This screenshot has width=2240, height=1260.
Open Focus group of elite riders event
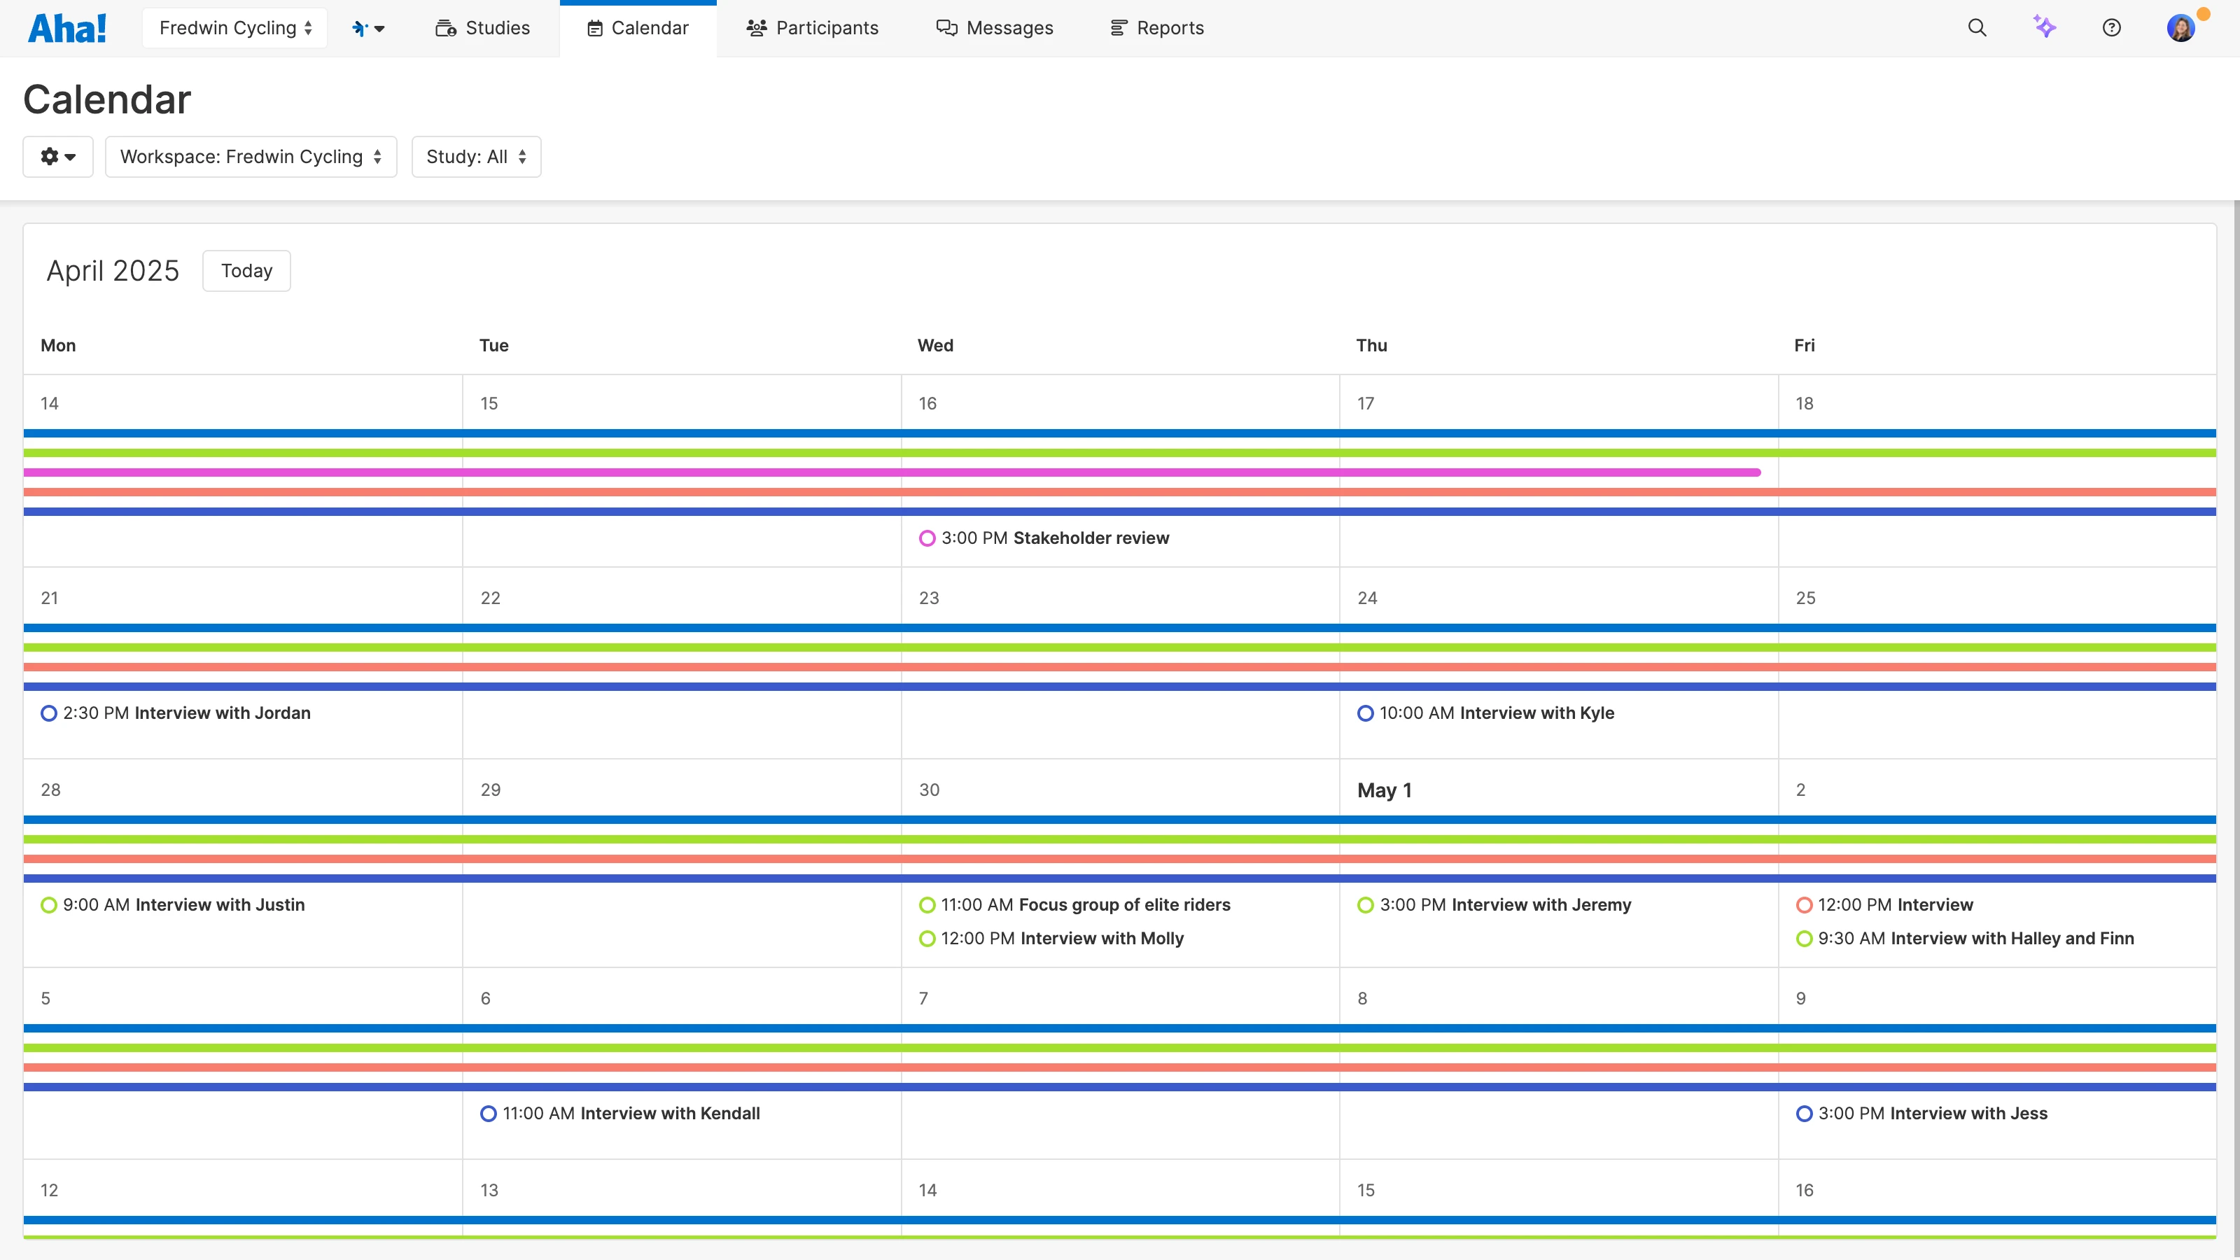(x=1123, y=904)
